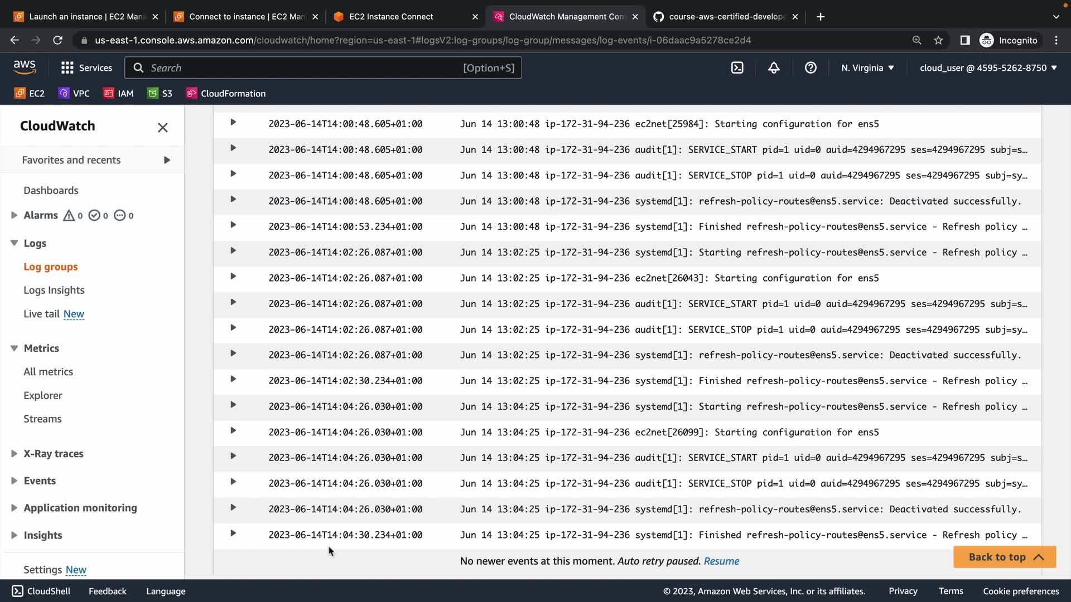Expand the Alarms section in the sidebar
Image resolution: width=1071 pixels, height=602 pixels.
(x=15, y=215)
